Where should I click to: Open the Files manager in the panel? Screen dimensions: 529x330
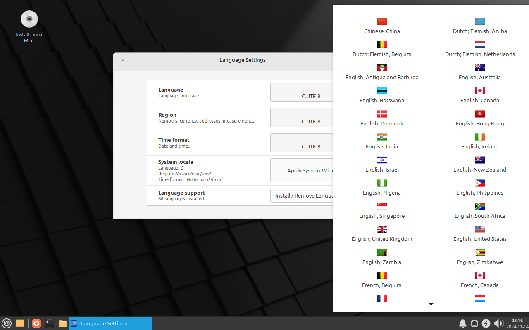63,323
